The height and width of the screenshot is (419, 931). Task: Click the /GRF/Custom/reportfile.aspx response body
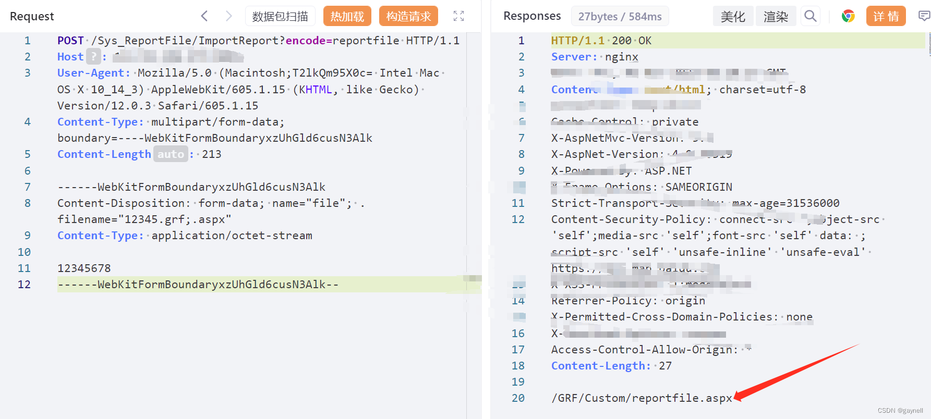click(x=642, y=398)
